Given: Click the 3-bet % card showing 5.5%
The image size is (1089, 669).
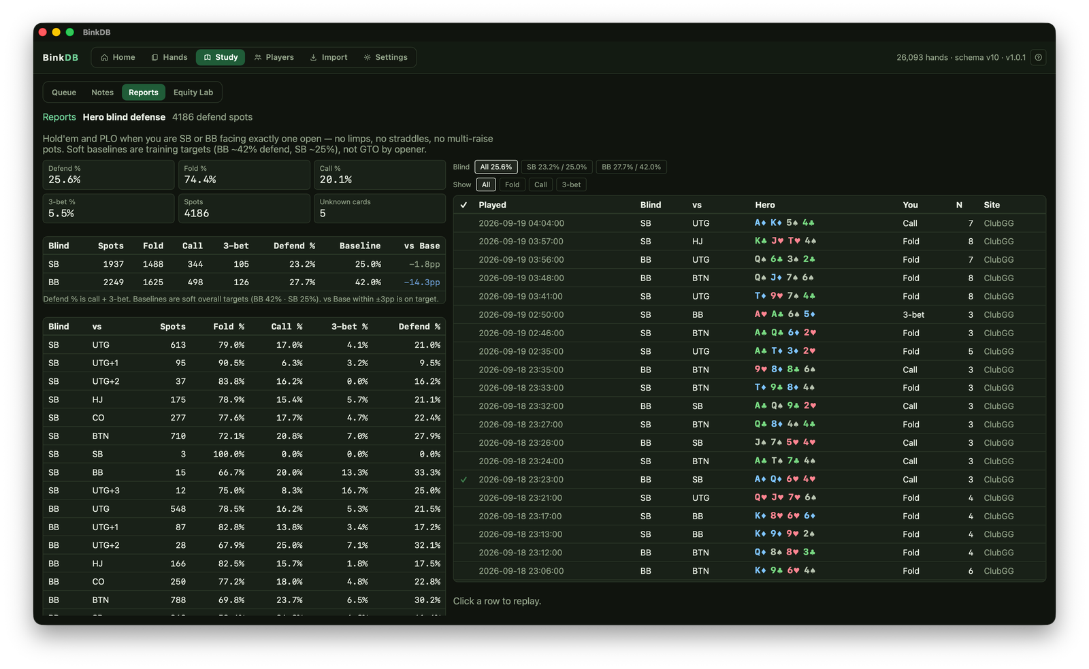Looking at the screenshot, I should point(108,208).
